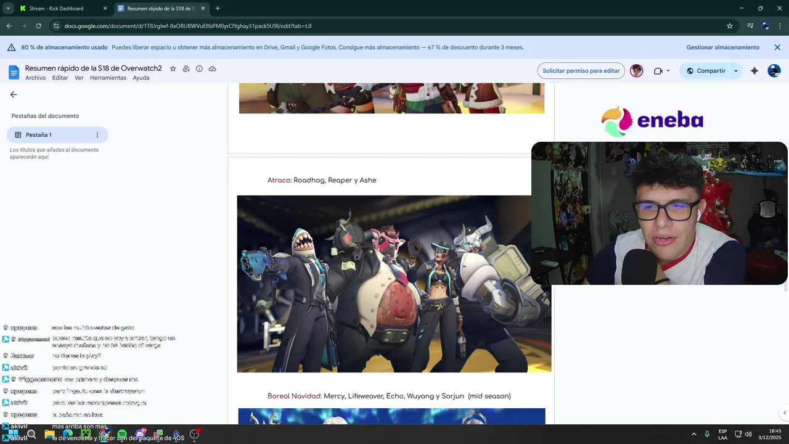Open the Google account avatar in Docs
Image resolution: width=789 pixels, height=444 pixels.
(774, 71)
